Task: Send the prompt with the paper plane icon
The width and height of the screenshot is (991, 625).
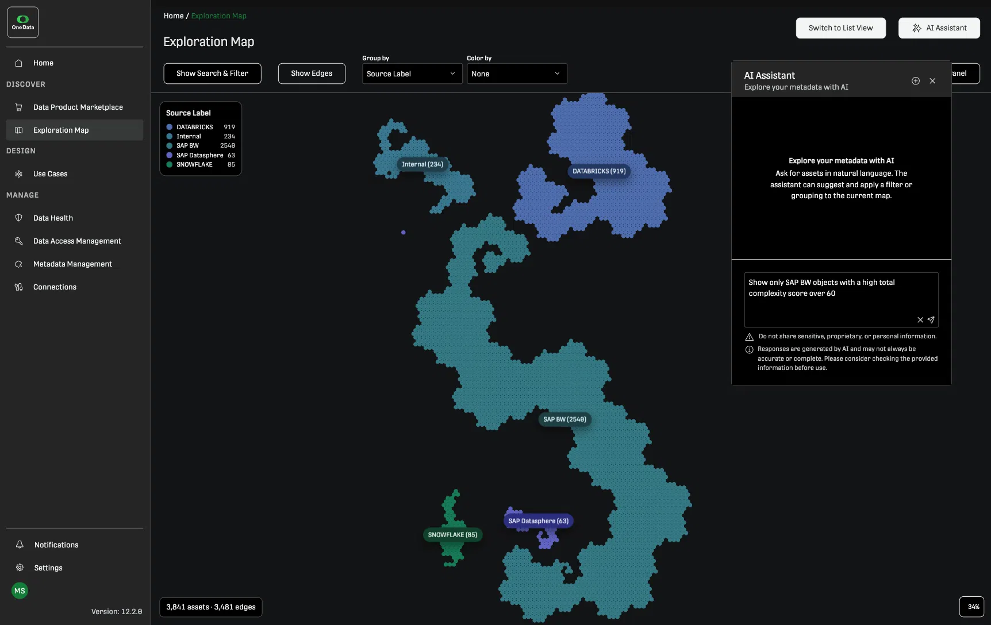Action: tap(931, 320)
